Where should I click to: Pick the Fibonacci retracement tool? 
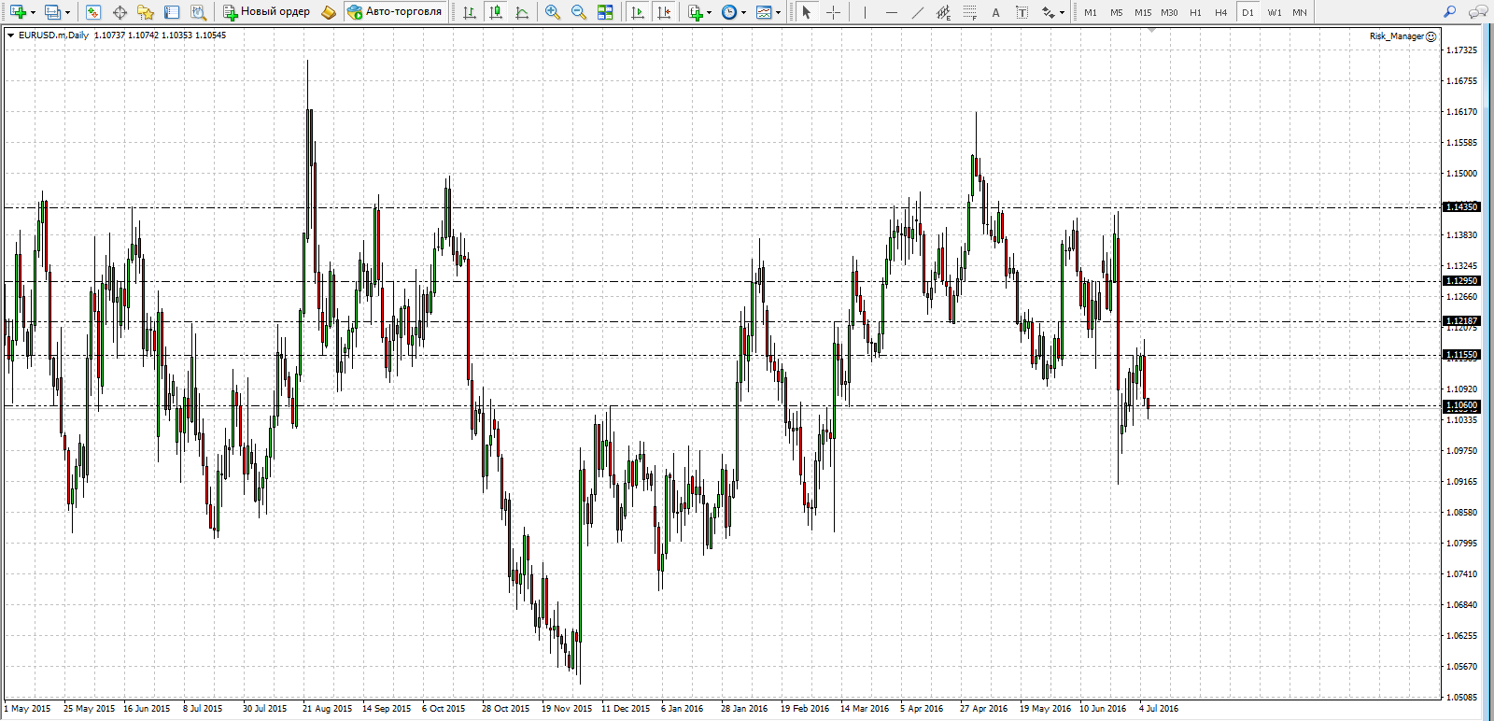[x=970, y=12]
